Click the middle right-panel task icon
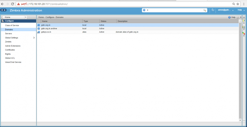 click(244, 27)
